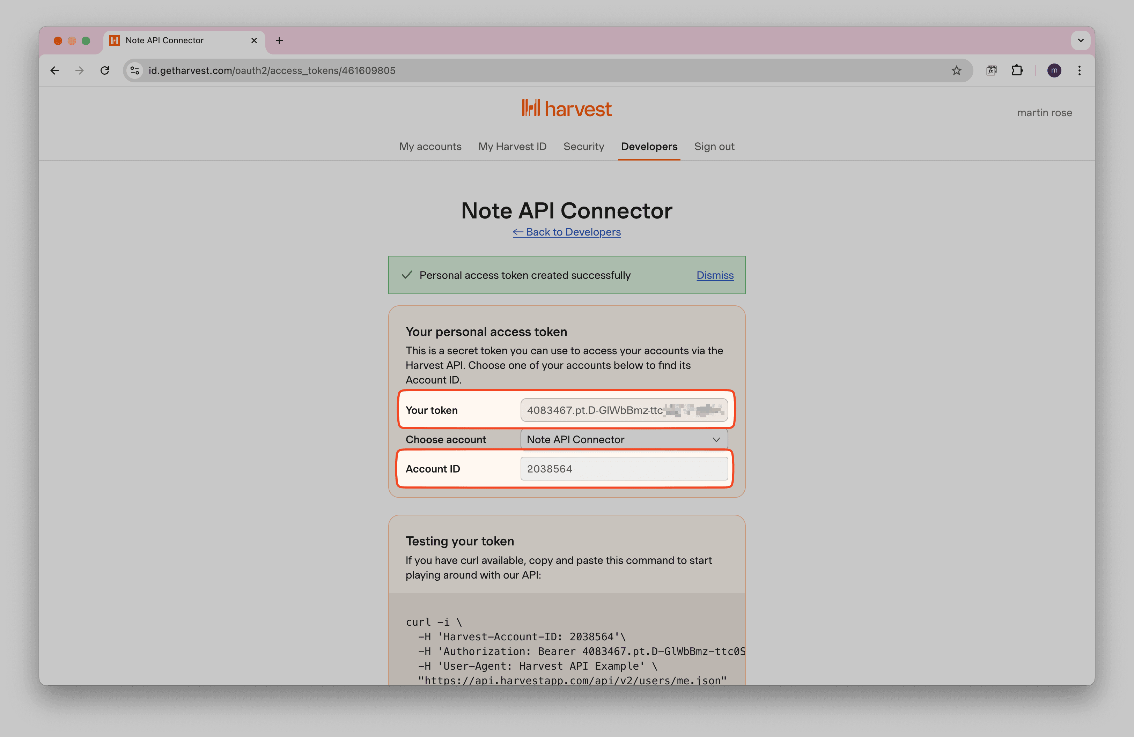Go back using the browser back arrow
The height and width of the screenshot is (737, 1134).
pos(55,70)
